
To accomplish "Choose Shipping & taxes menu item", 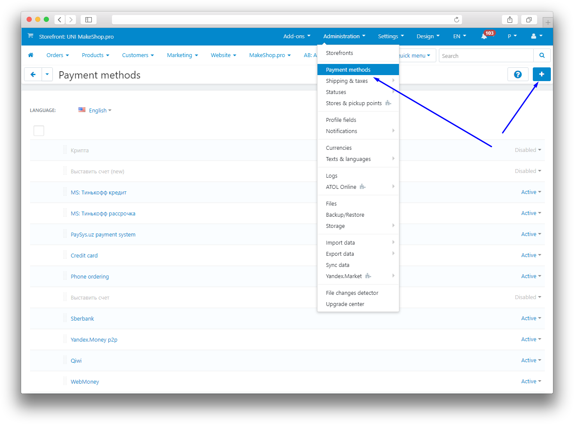I will point(347,81).
